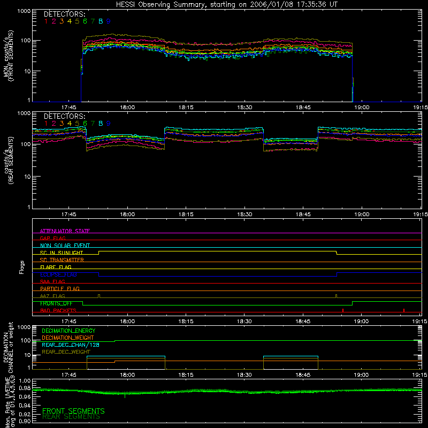Screen dimensions: 428x428
Task: Select detector 2 in the front segments legend
Action: [54, 21]
